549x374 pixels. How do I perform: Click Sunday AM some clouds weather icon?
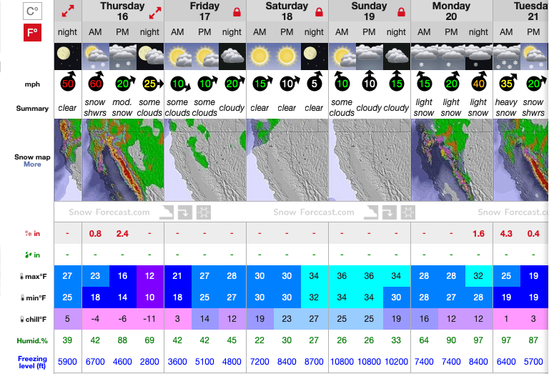[x=342, y=56]
